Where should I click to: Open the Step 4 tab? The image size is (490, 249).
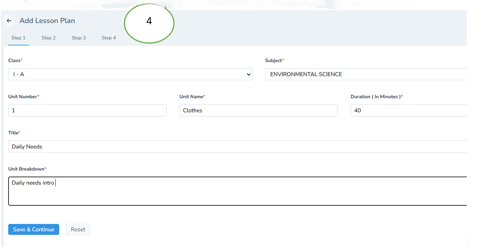(x=109, y=37)
